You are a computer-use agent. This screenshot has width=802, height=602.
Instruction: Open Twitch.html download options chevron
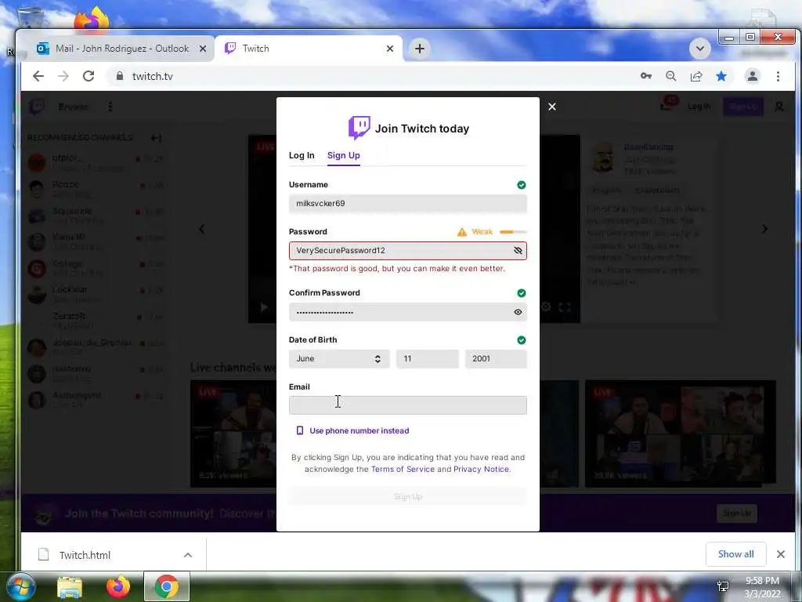188,555
